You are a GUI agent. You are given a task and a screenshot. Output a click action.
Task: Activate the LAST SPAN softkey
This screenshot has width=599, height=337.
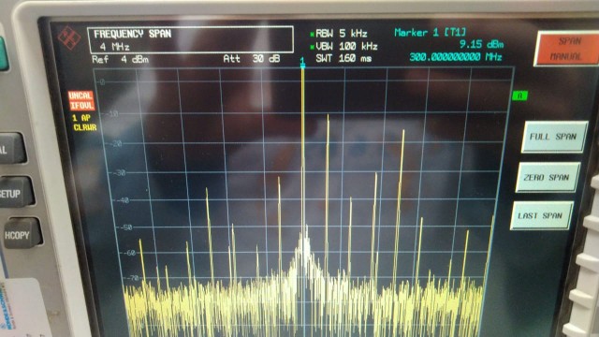pyautogui.click(x=541, y=215)
